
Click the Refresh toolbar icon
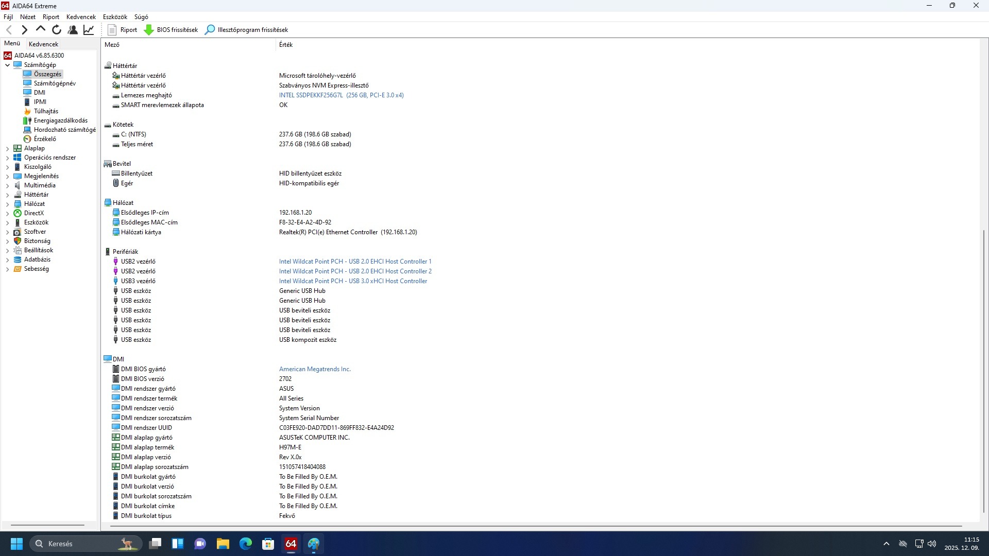click(x=57, y=30)
